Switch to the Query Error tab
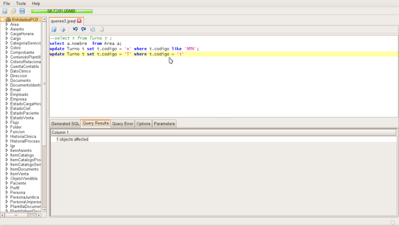This screenshot has height=226, width=399. coord(122,123)
